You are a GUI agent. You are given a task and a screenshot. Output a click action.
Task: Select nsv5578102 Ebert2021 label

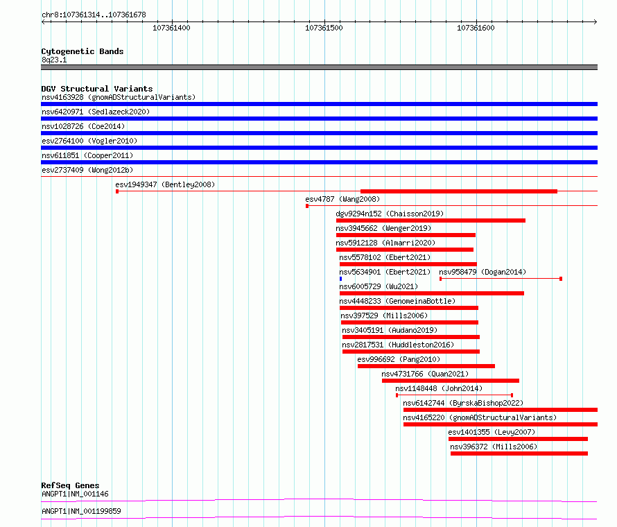(x=385, y=257)
